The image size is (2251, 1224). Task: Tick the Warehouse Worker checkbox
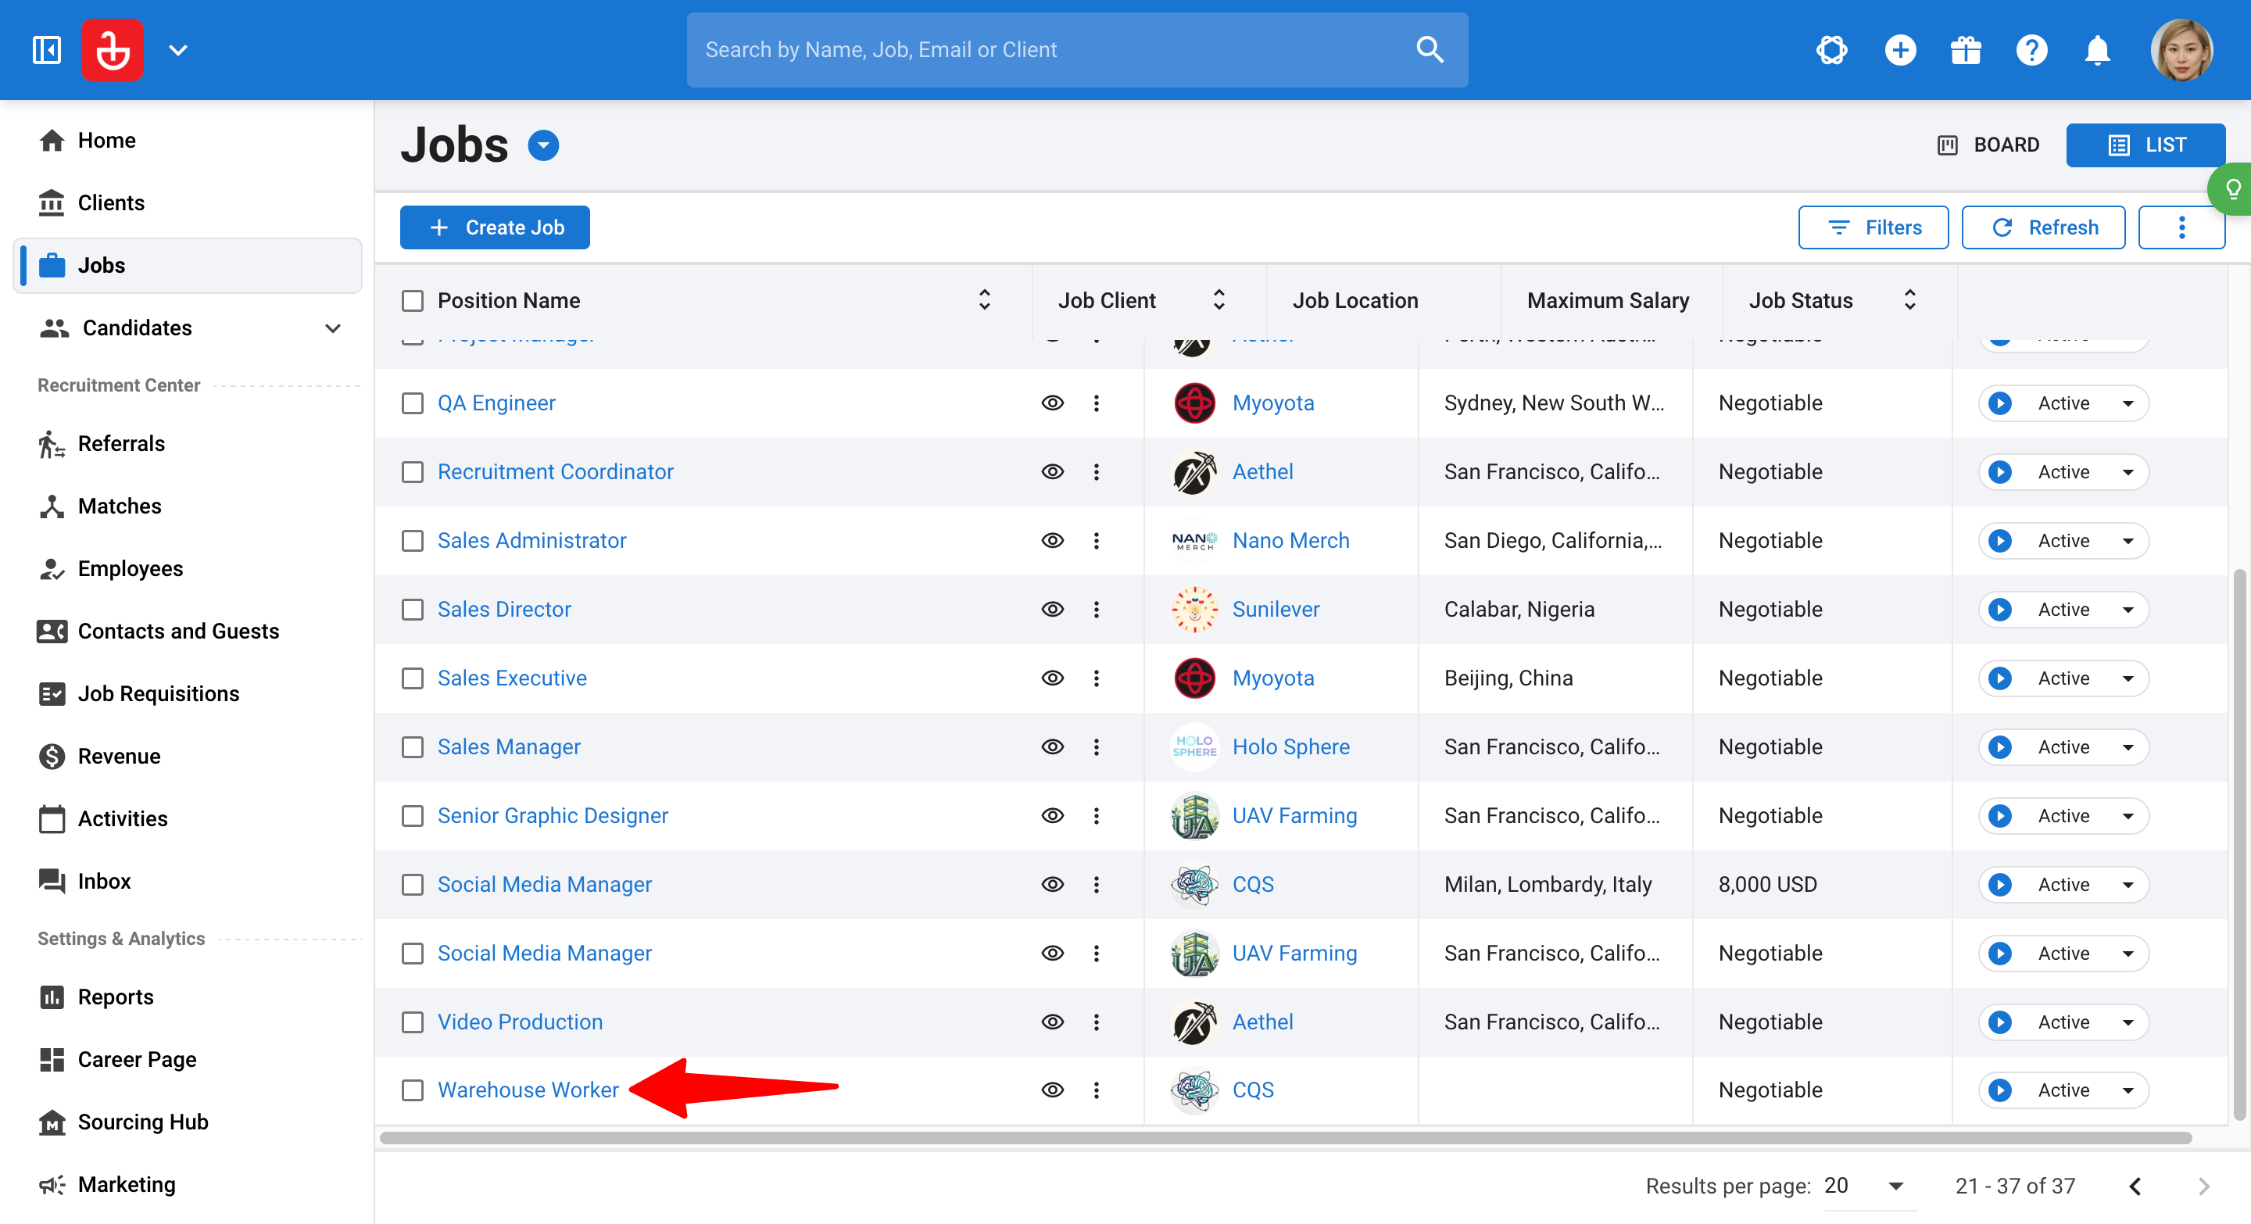click(x=413, y=1090)
